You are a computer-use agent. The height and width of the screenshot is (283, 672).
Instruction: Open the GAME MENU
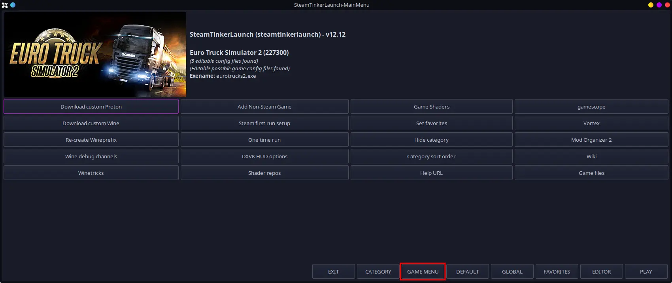coord(423,272)
